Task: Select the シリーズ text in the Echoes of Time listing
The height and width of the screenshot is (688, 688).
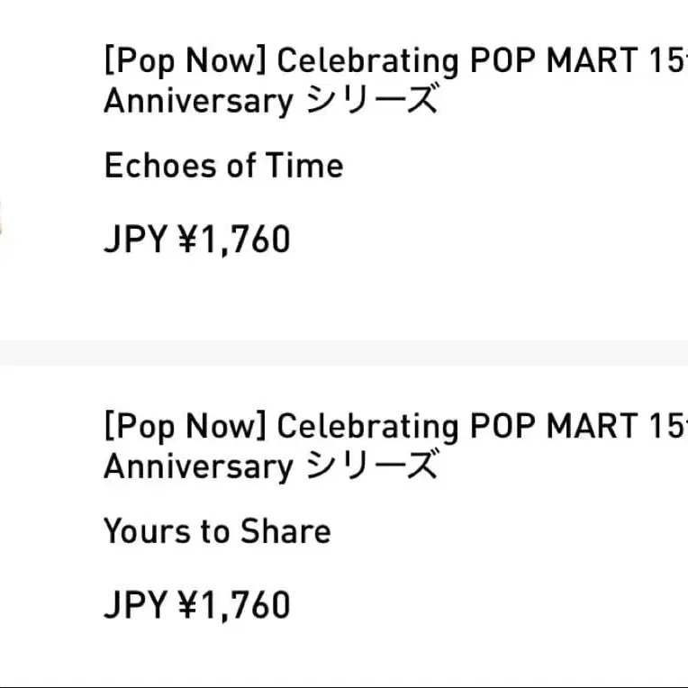Action: (x=371, y=101)
